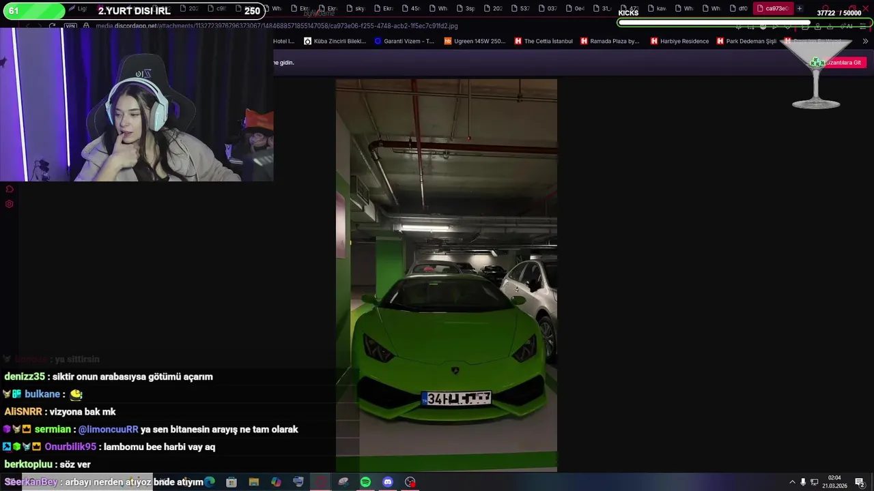Switch to the 537 browser tab
This screenshot has width=874, height=491.
click(x=520, y=9)
